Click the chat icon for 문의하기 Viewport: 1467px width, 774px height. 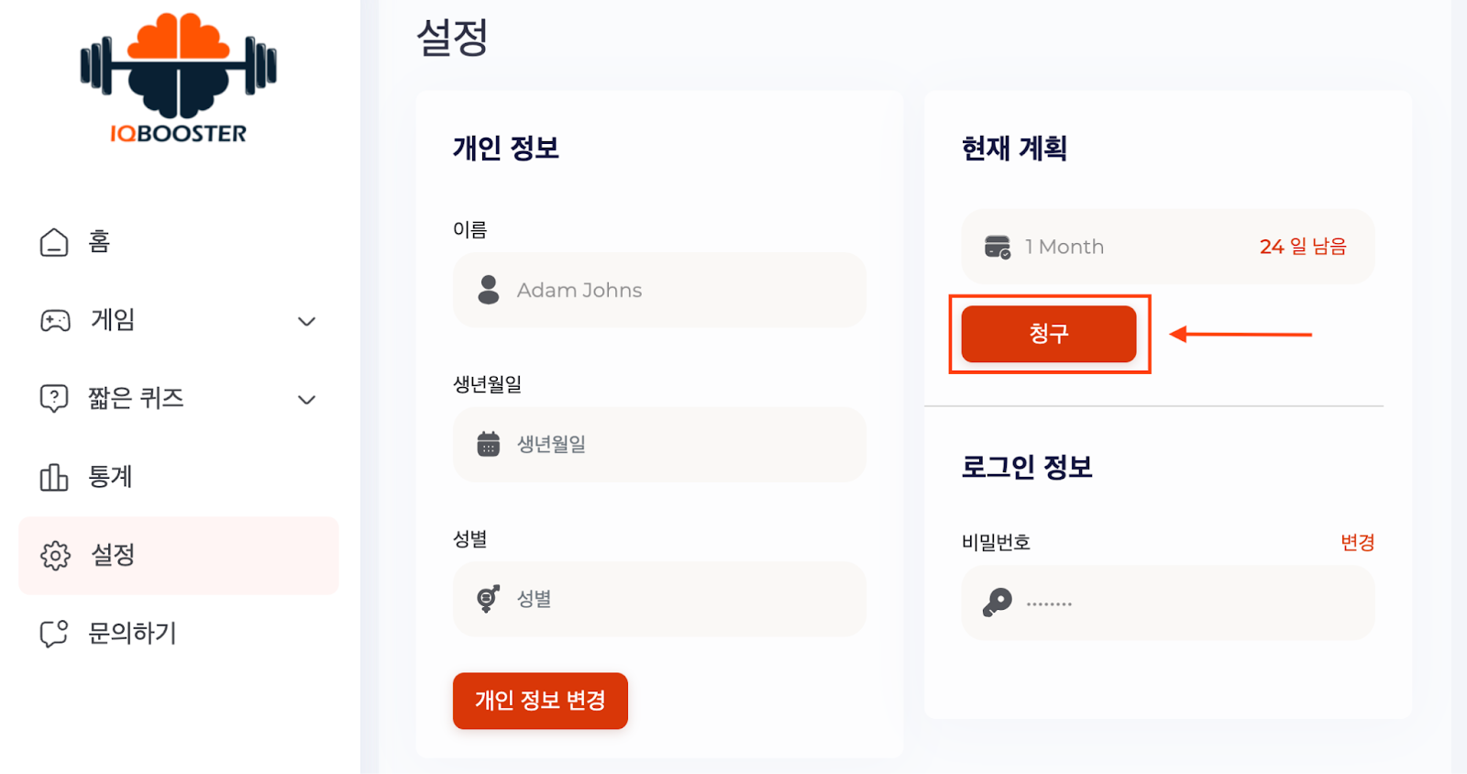54,634
